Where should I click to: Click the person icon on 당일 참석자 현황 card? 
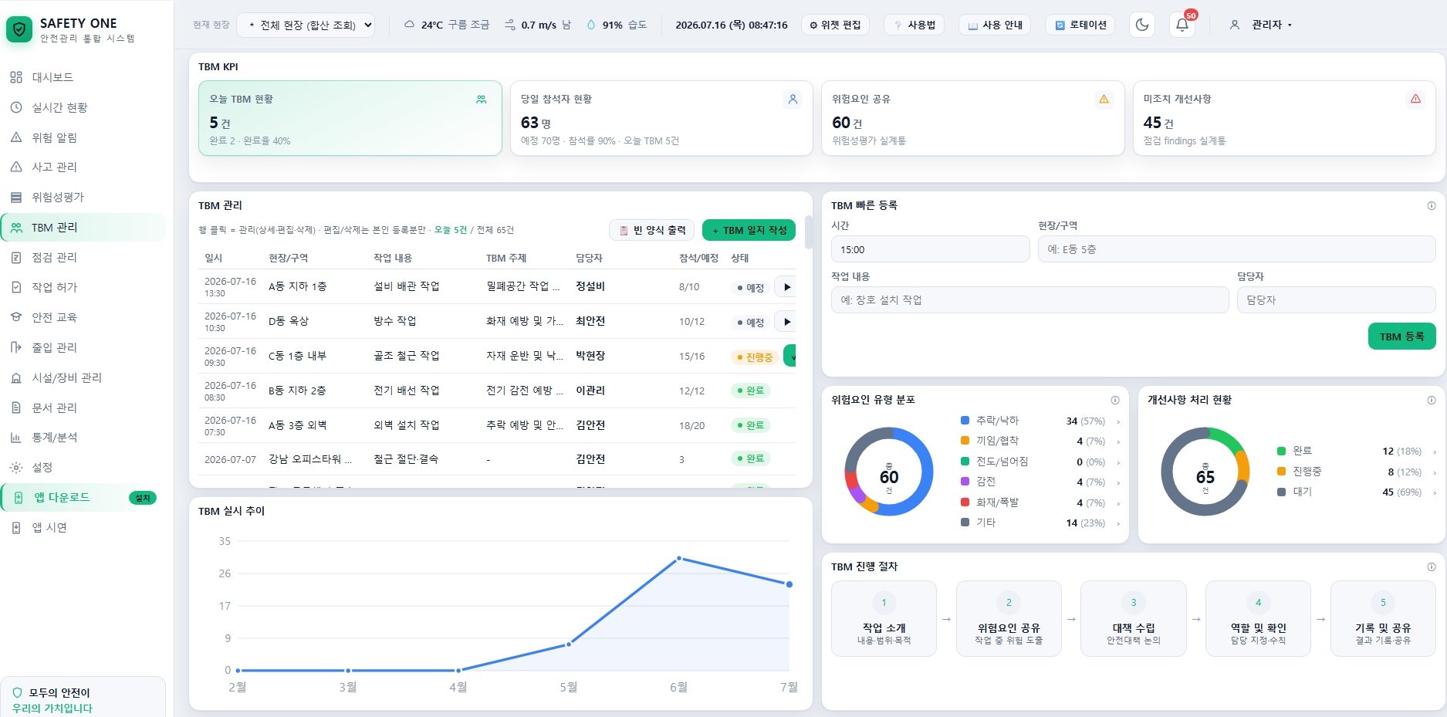click(793, 99)
